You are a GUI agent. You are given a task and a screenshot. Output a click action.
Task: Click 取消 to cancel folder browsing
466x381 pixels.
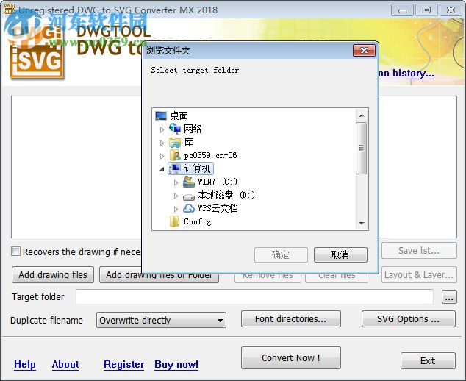point(340,254)
